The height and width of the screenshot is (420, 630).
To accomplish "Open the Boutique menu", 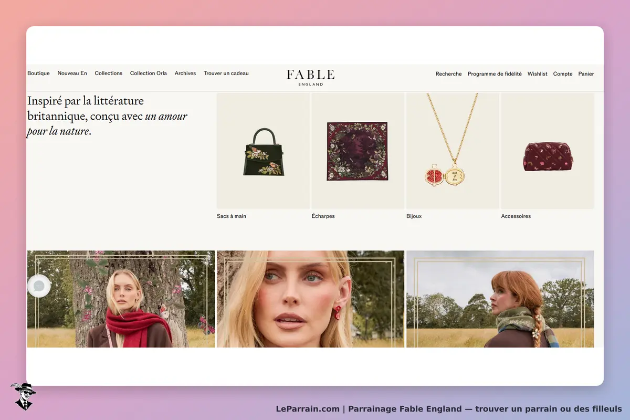I will coord(38,73).
